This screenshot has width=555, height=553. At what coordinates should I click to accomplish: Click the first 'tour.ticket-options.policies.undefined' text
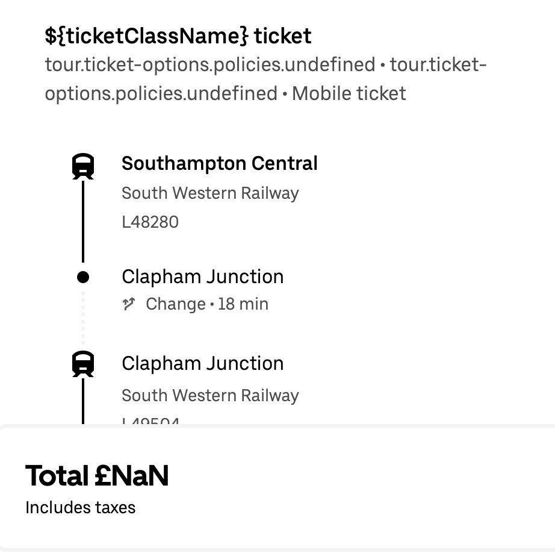(210, 64)
